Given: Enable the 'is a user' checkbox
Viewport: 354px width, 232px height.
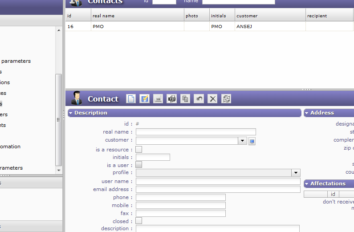Looking at the screenshot, I should click(x=139, y=165).
